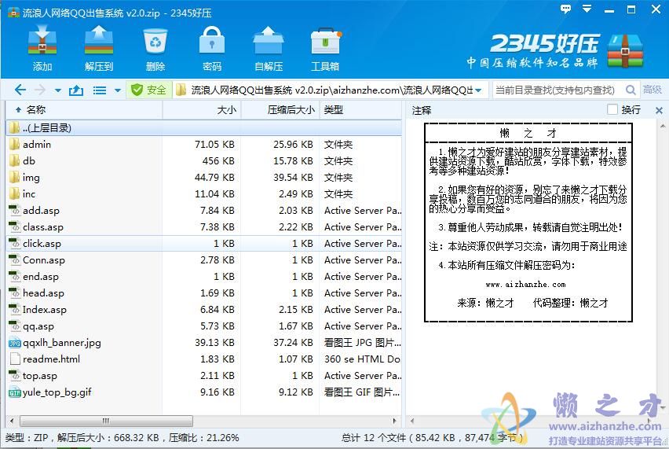The image size is (669, 449).
Task: Open the view mode dropdown arrow
Action: [x=117, y=90]
